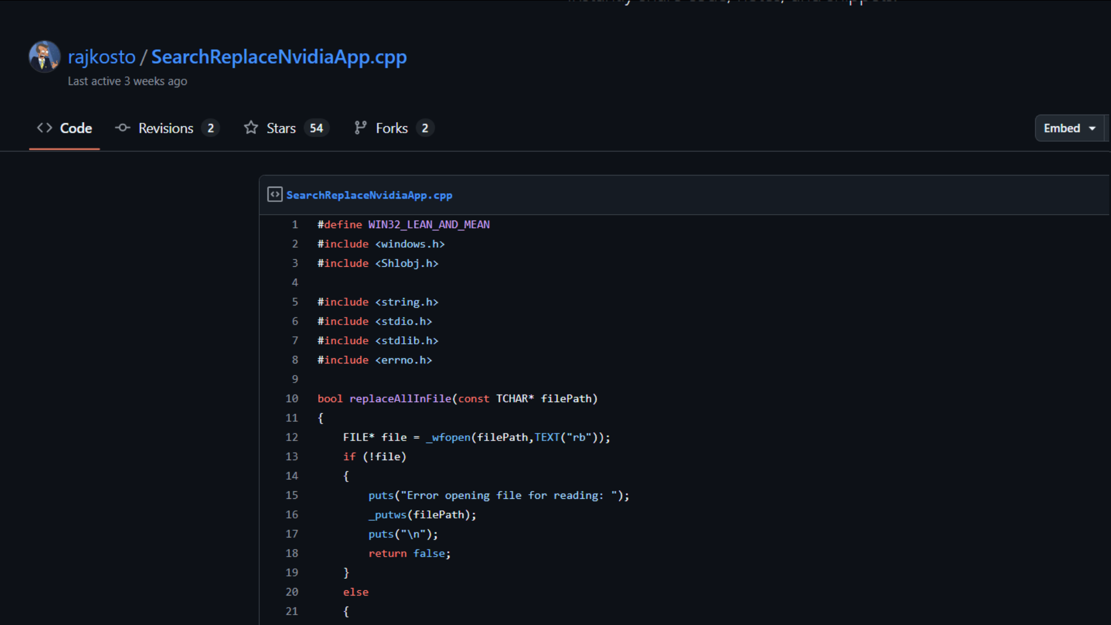This screenshot has height=625, width=1111.
Task: Click the <stdlib.h> include line
Action: tap(378, 340)
